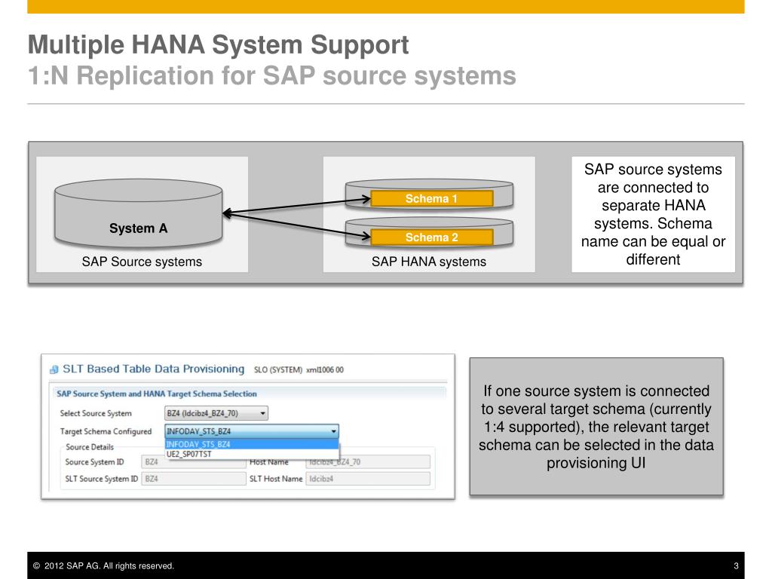Click the 'Select Source System' label

96,414
